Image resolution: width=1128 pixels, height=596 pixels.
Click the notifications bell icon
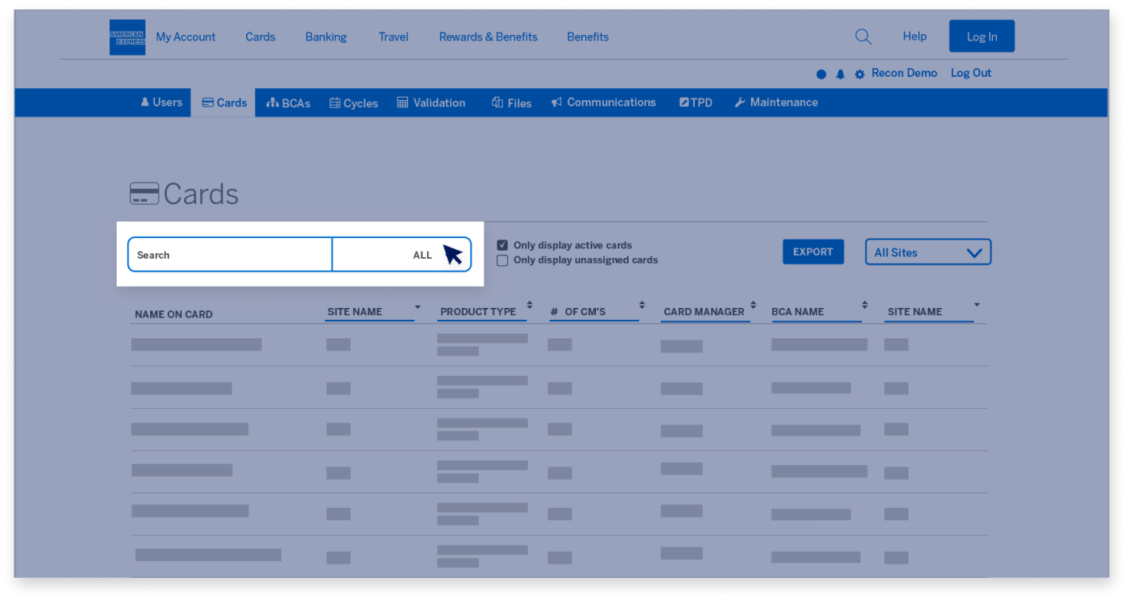(841, 73)
